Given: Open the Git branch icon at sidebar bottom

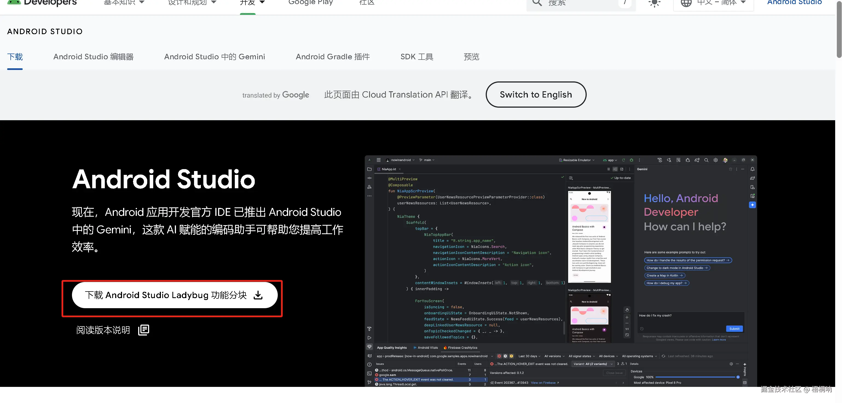Looking at the screenshot, I should (369, 382).
